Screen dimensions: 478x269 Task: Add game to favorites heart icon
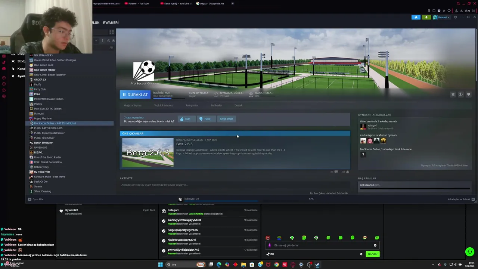tap(469, 95)
